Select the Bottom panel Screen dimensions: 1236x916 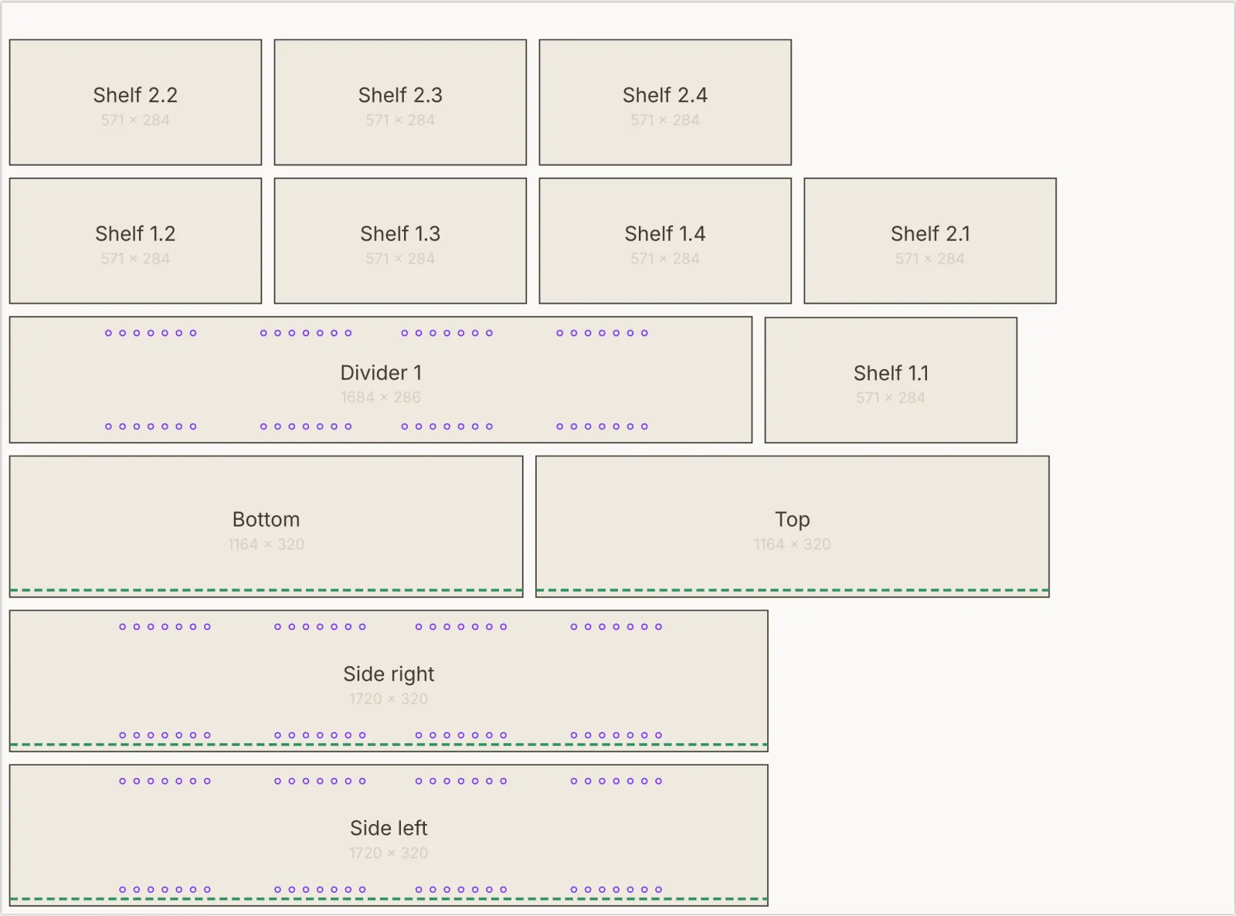(x=267, y=527)
